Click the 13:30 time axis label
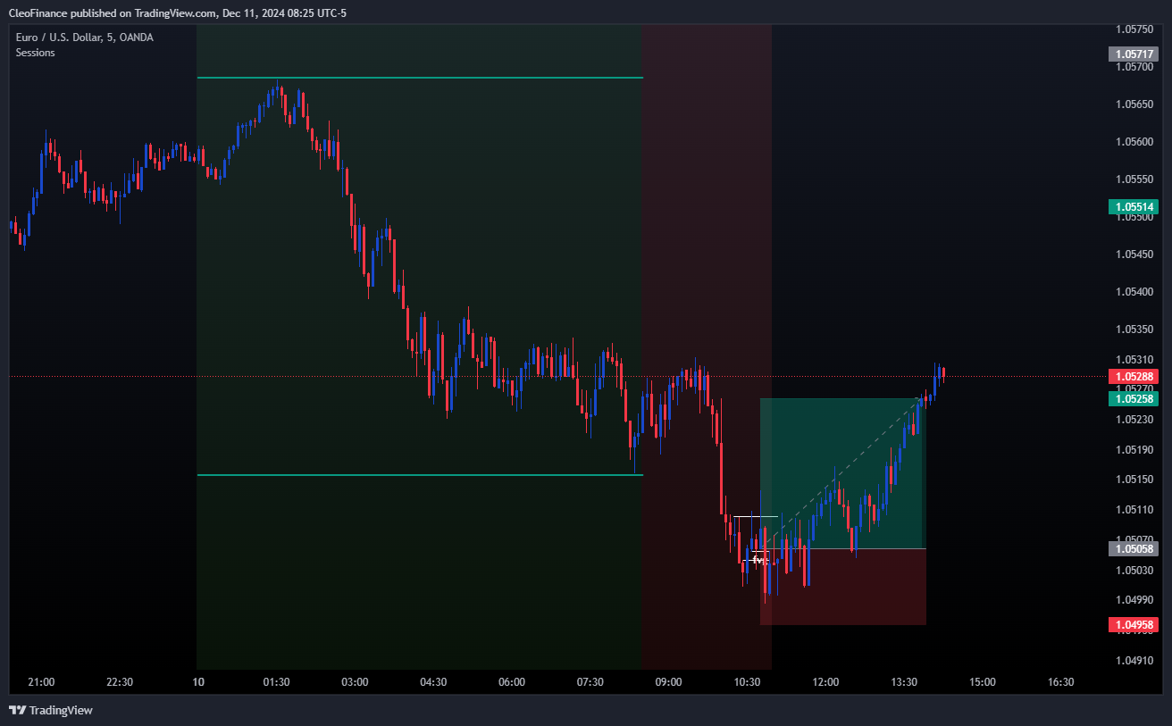 [x=904, y=682]
